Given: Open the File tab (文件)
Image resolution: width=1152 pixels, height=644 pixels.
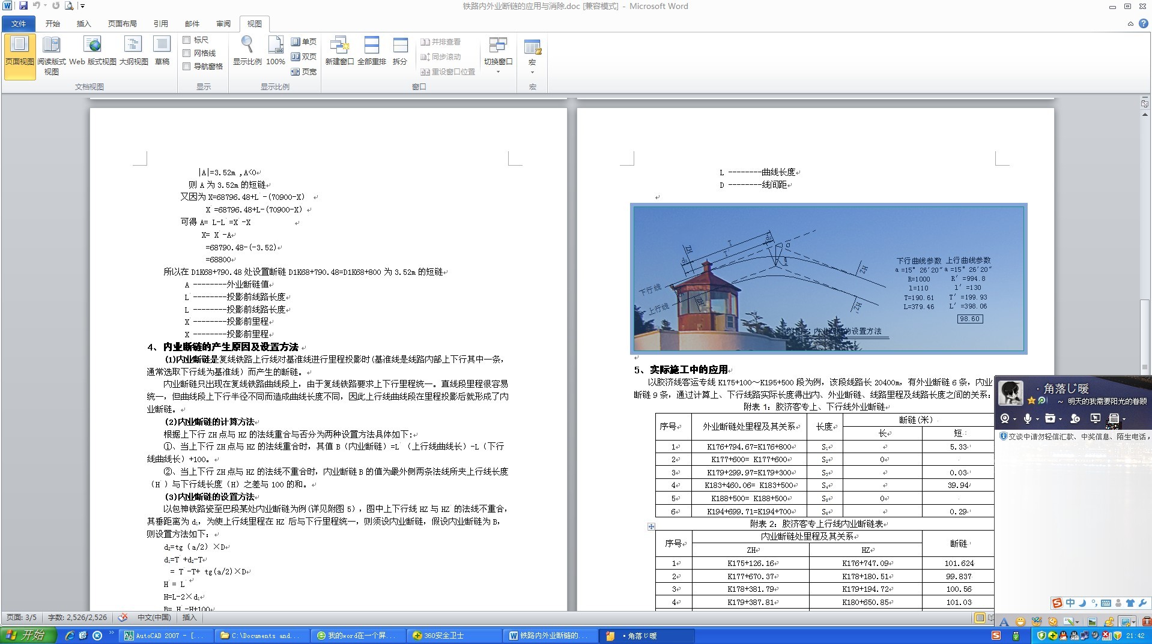Looking at the screenshot, I should click(x=19, y=23).
